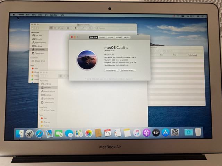Image resolution: width=222 pixels, height=166 pixels.
Task: Open Finder from the Dock
Action: [x=19, y=133]
